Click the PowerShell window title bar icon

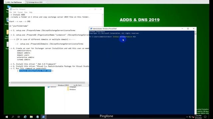(x=91, y=29)
